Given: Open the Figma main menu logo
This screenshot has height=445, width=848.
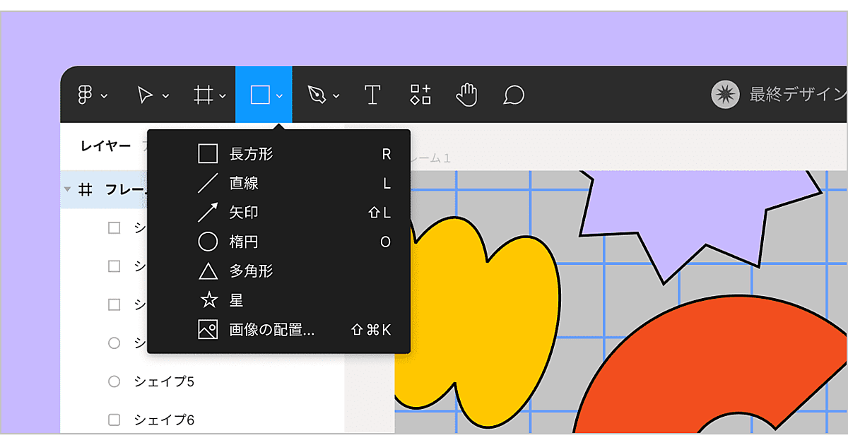Looking at the screenshot, I should [x=86, y=95].
